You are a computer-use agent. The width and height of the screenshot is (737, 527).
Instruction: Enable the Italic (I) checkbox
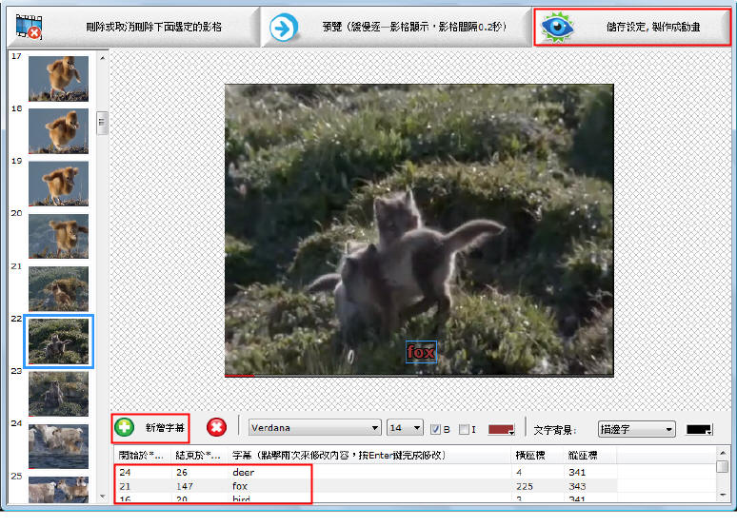click(x=464, y=429)
